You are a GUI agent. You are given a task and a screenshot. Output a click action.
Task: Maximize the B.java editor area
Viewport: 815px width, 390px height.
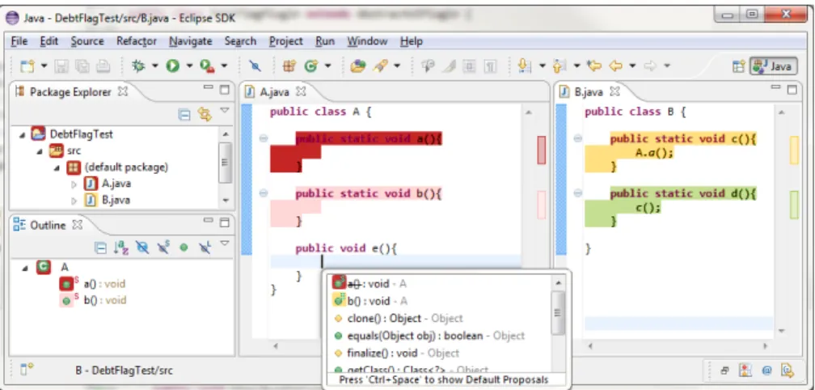point(792,90)
